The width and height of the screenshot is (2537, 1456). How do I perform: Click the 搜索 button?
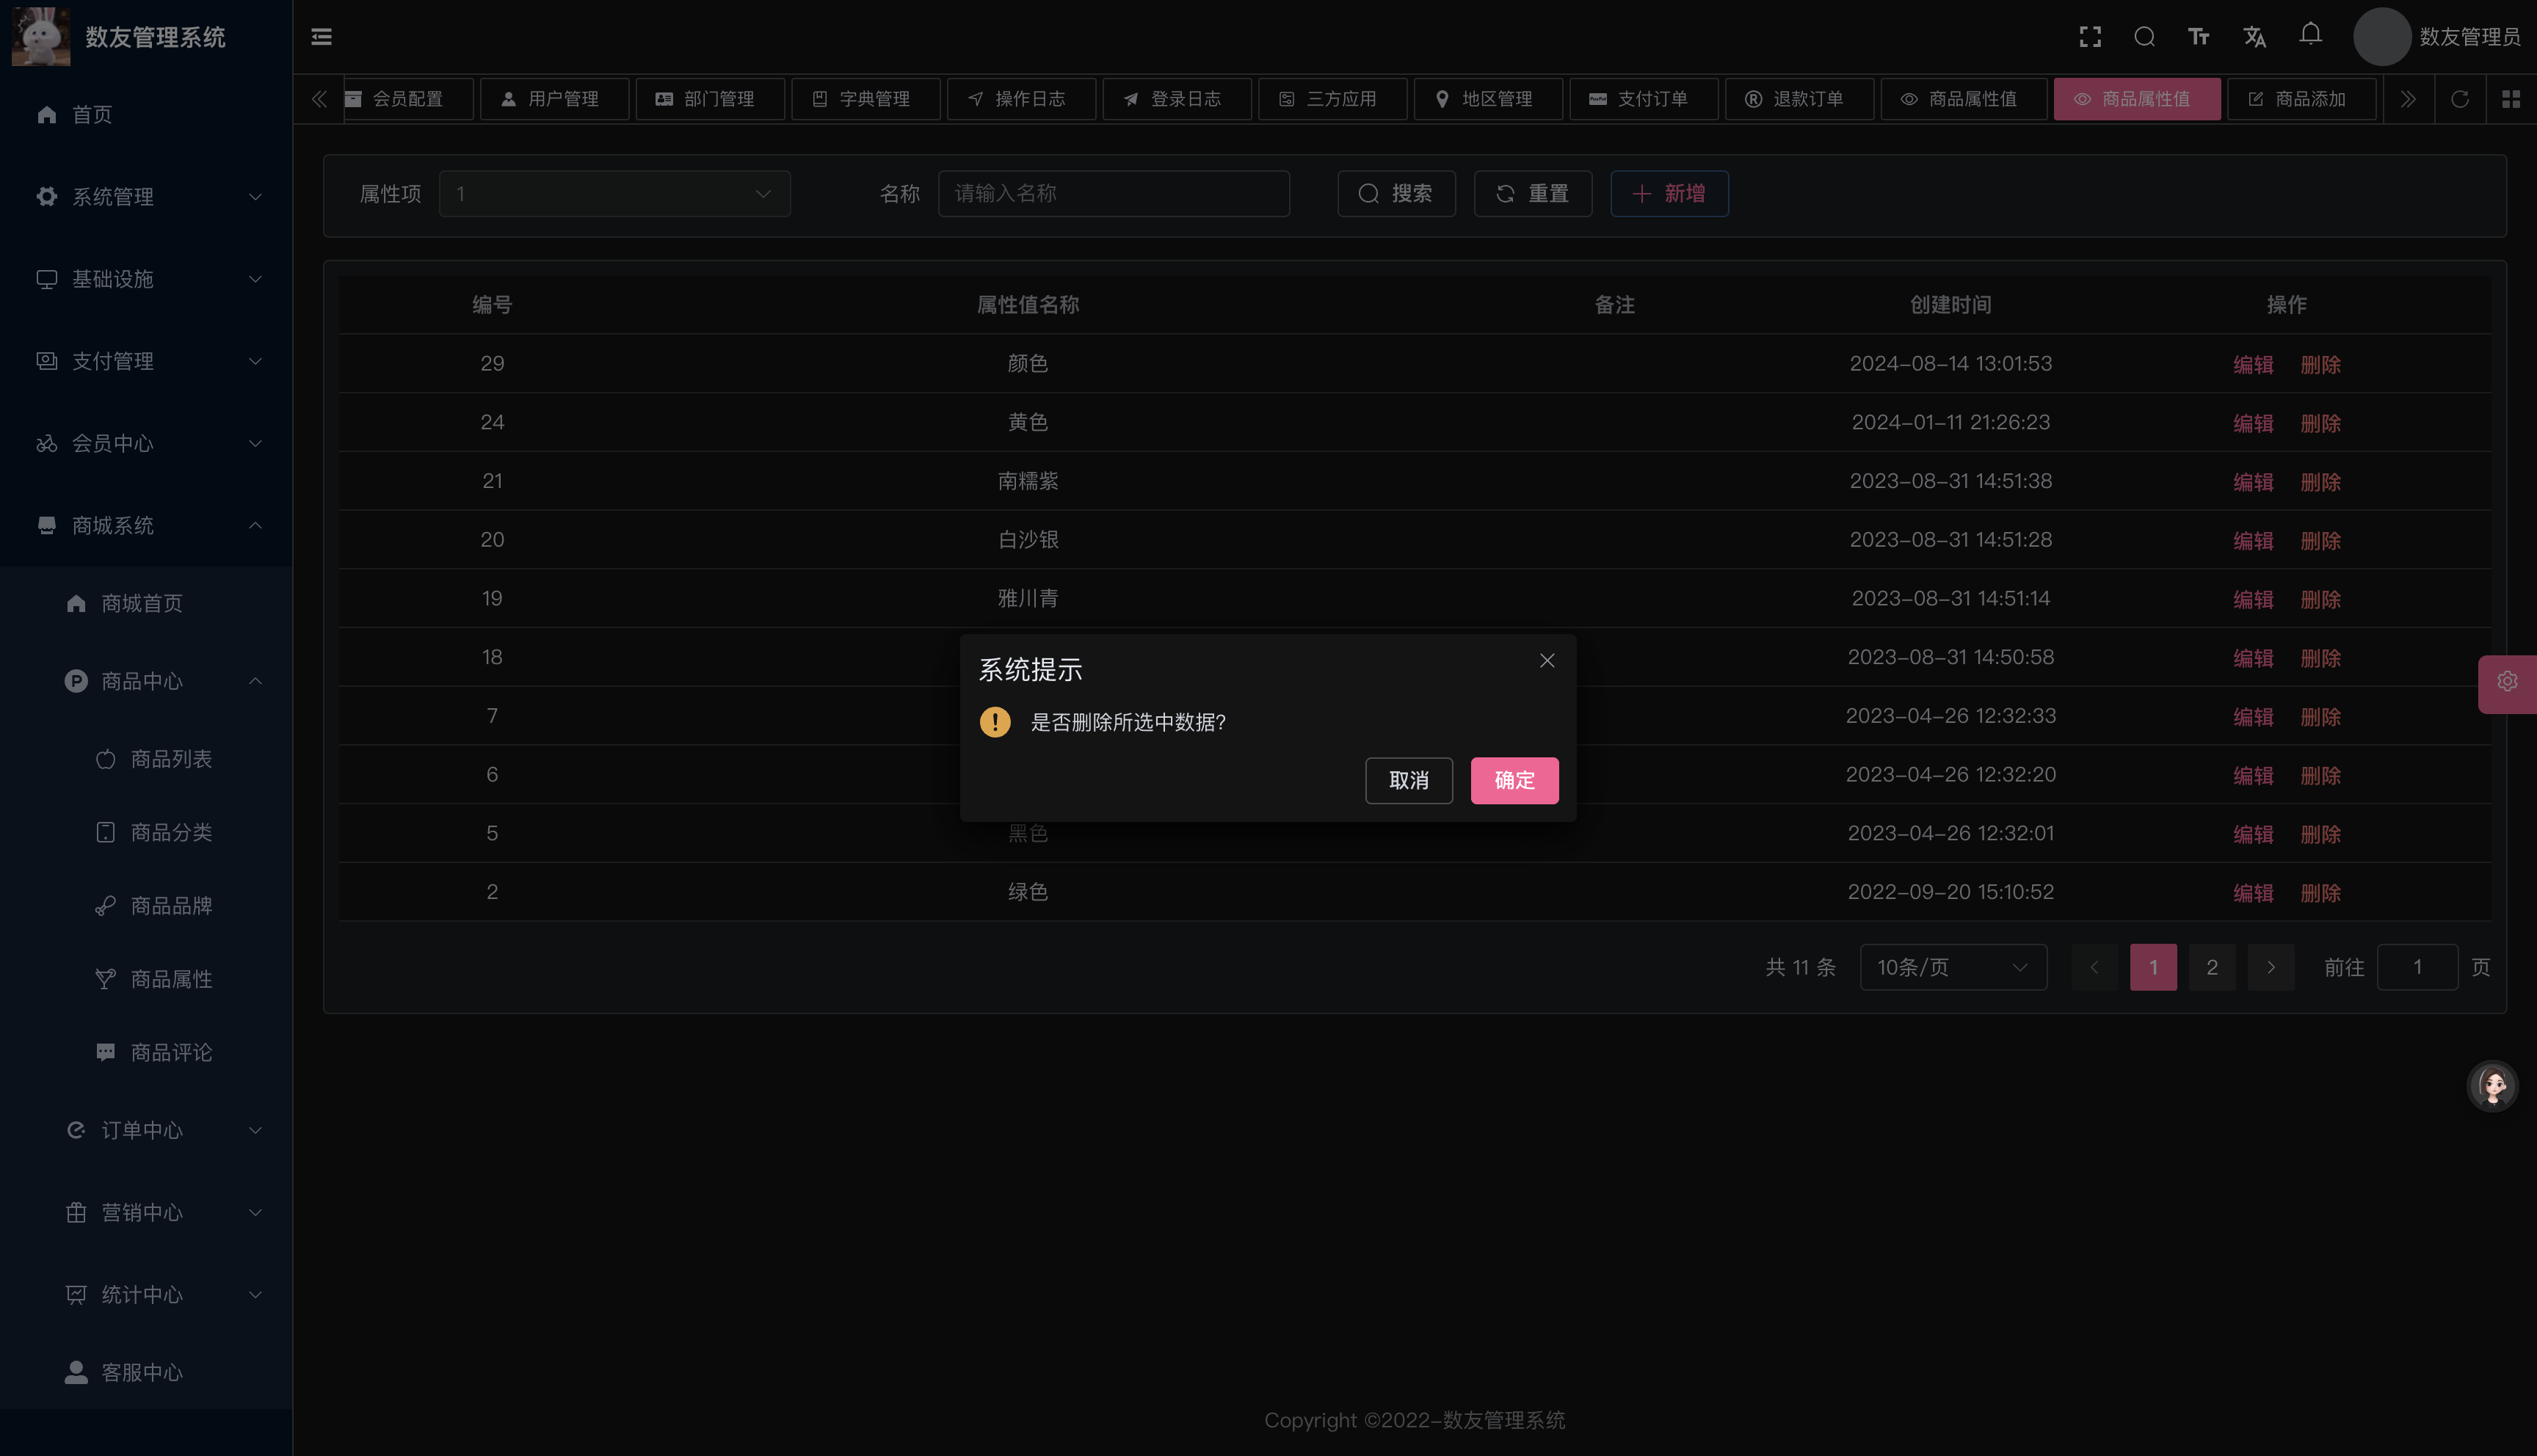1396,194
